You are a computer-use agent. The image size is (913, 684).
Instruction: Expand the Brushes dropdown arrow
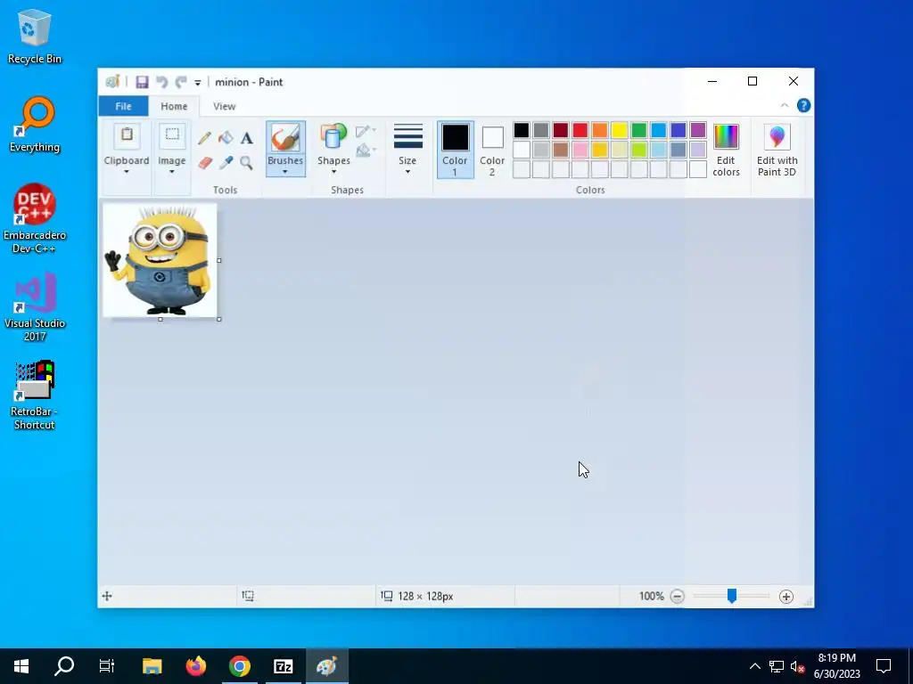coord(285,172)
